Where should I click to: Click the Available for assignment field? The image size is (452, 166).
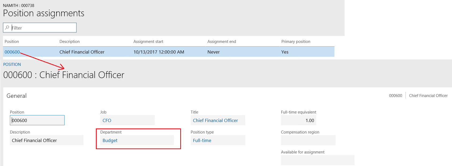[317, 160]
